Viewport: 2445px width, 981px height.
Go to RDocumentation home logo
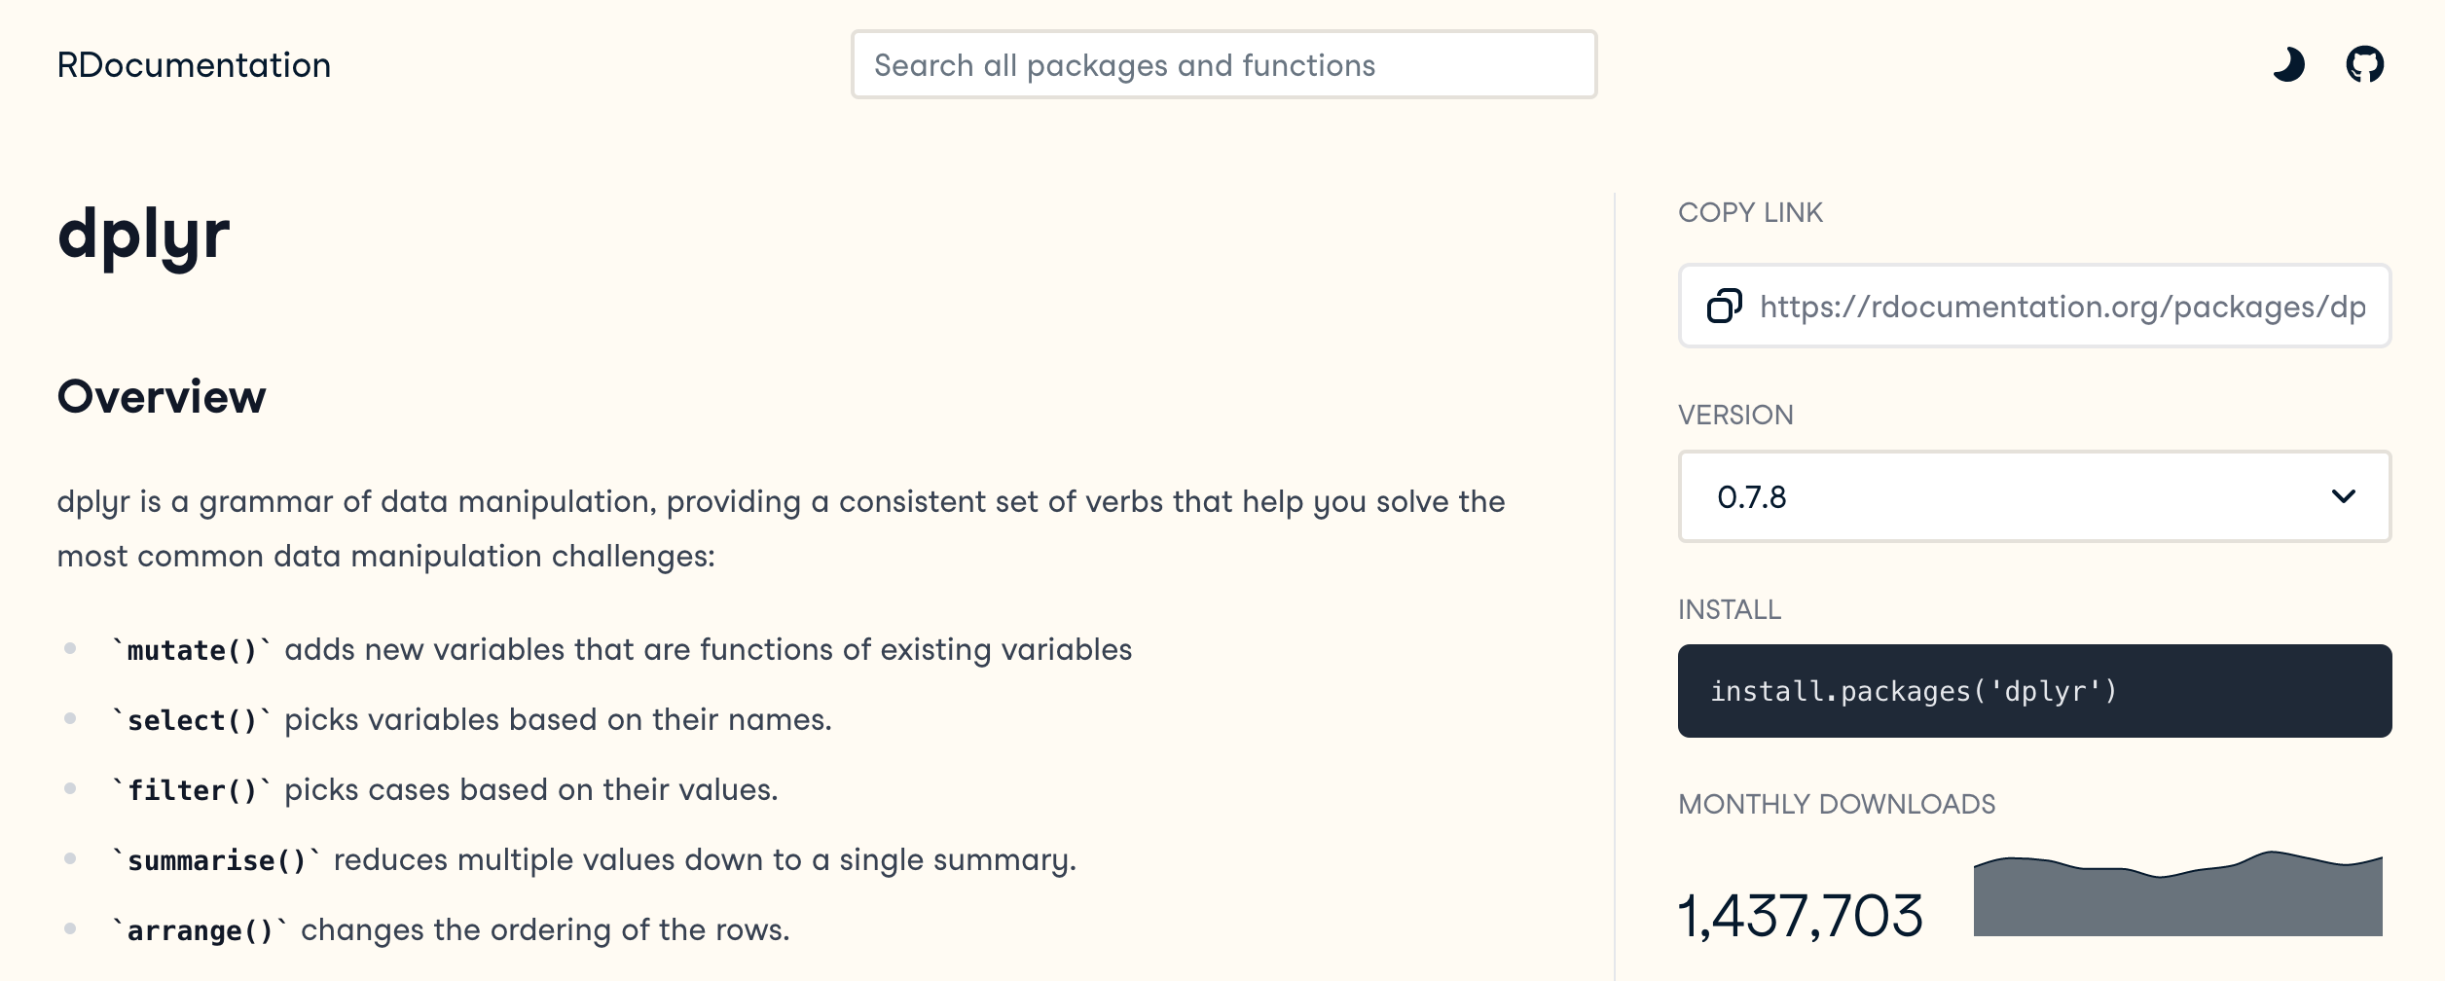pyautogui.click(x=194, y=65)
